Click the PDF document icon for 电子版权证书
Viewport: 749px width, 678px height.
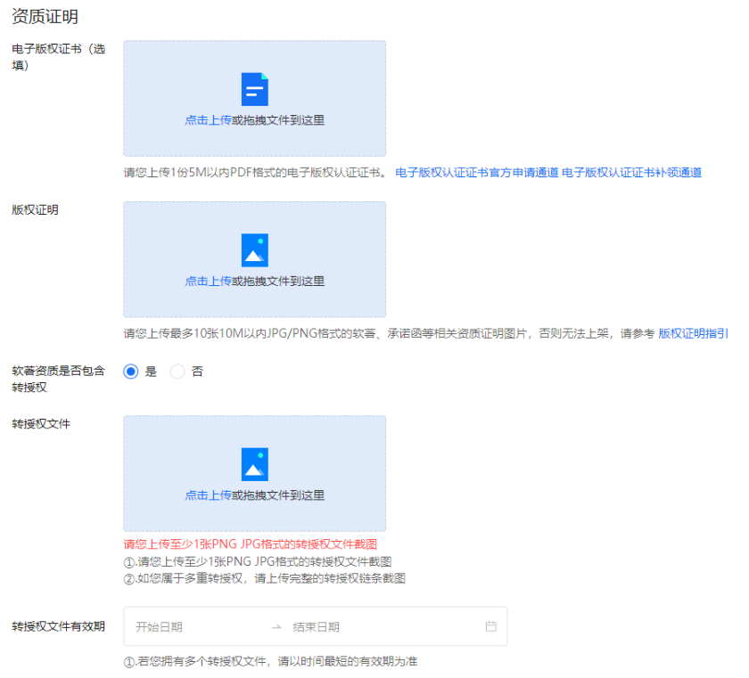pos(254,89)
